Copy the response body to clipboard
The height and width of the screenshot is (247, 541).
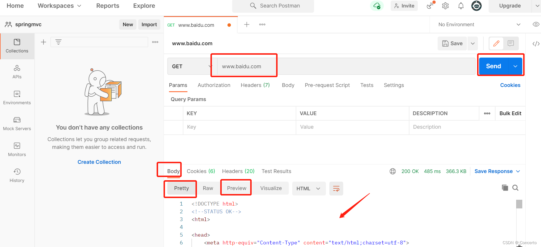click(x=505, y=188)
